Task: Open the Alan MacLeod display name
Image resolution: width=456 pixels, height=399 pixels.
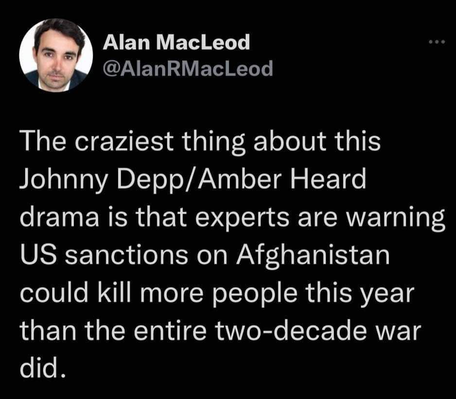Action: (176, 43)
